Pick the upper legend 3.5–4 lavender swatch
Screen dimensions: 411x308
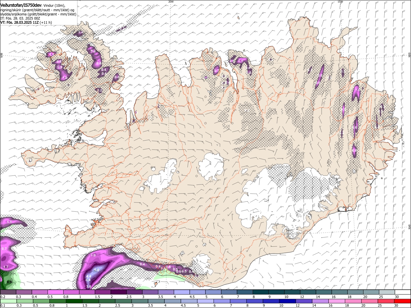tap(166, 292)
